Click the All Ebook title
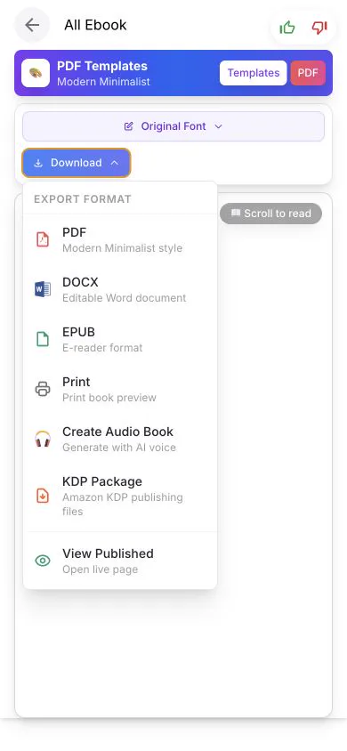Screen dimensions: 347x751 [x=95, y=25]
